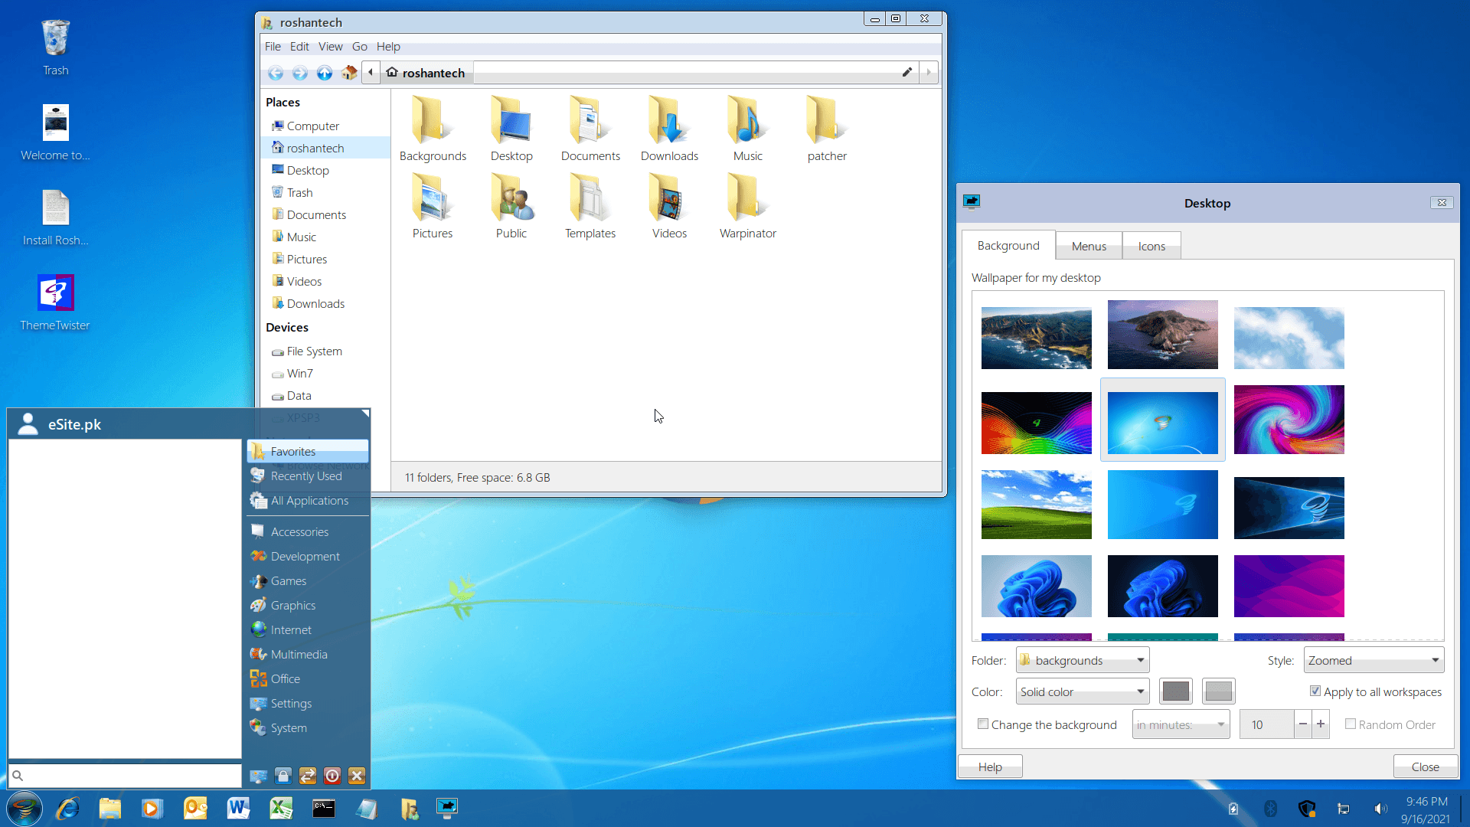
Task: Select the patcher folder
Action: 827,129
